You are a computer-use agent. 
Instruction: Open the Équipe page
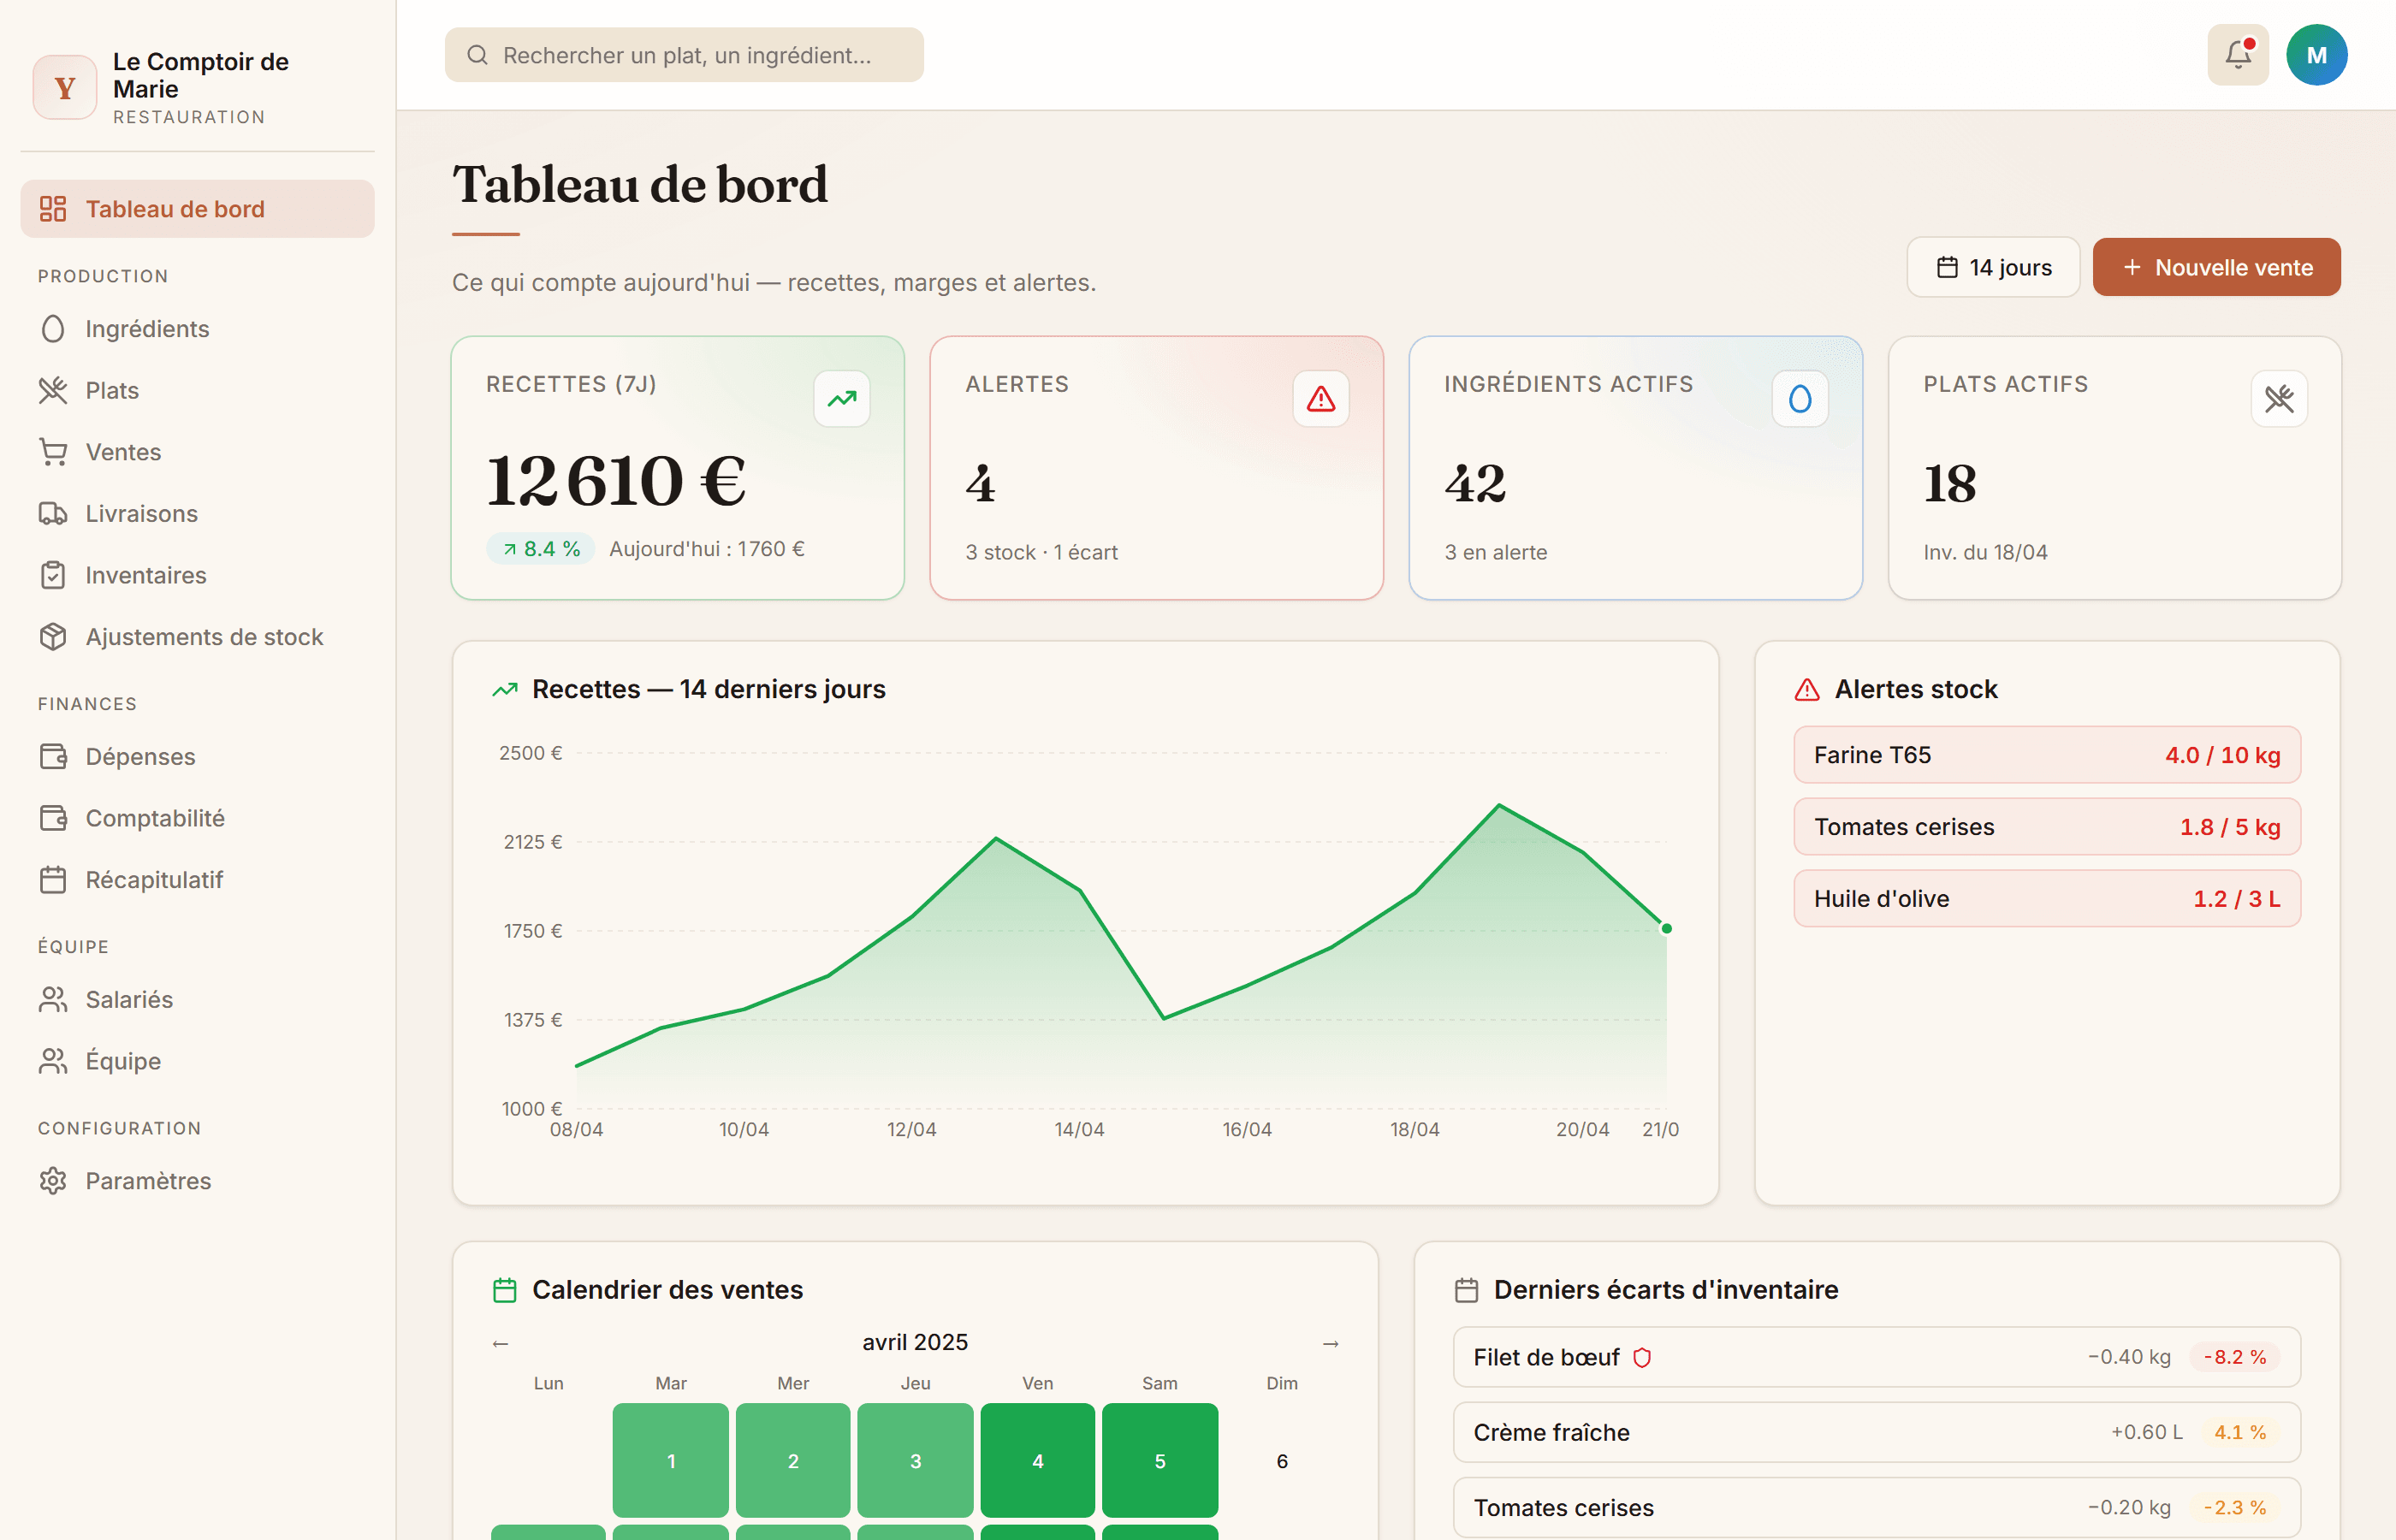(x=197, y=1061)
